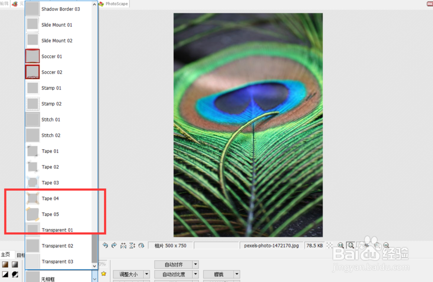Click the actual-size 1:1 zoom magnifier icon
433x282 pixels.
(340, 245)
